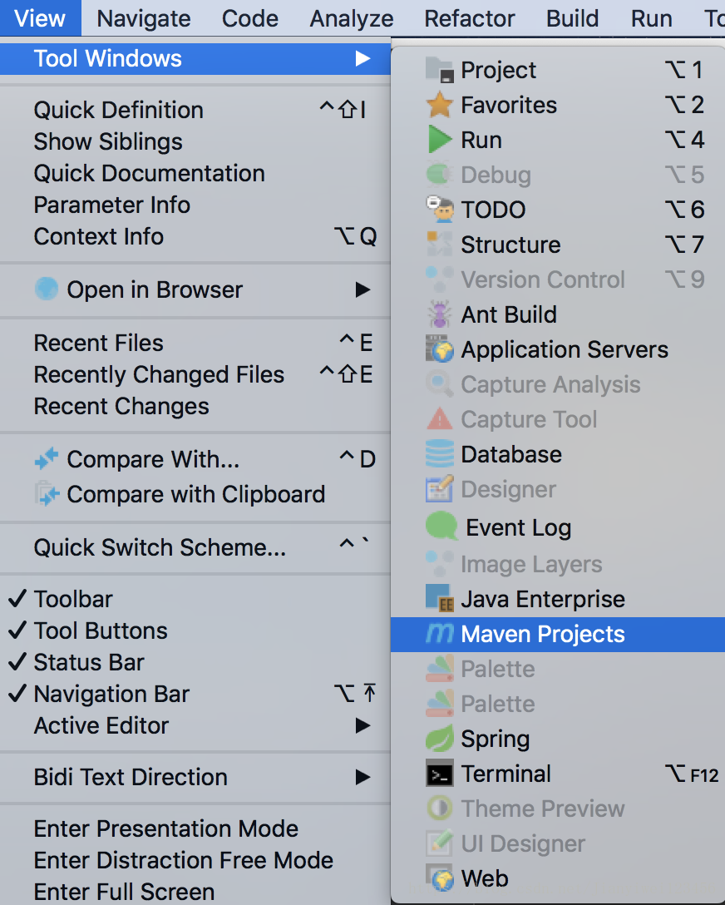Click the Capture Analysis magnifier icon

[x=440, y=383]
